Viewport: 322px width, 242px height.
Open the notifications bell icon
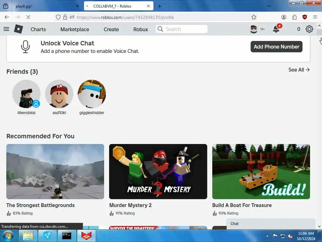pos(276,29)
